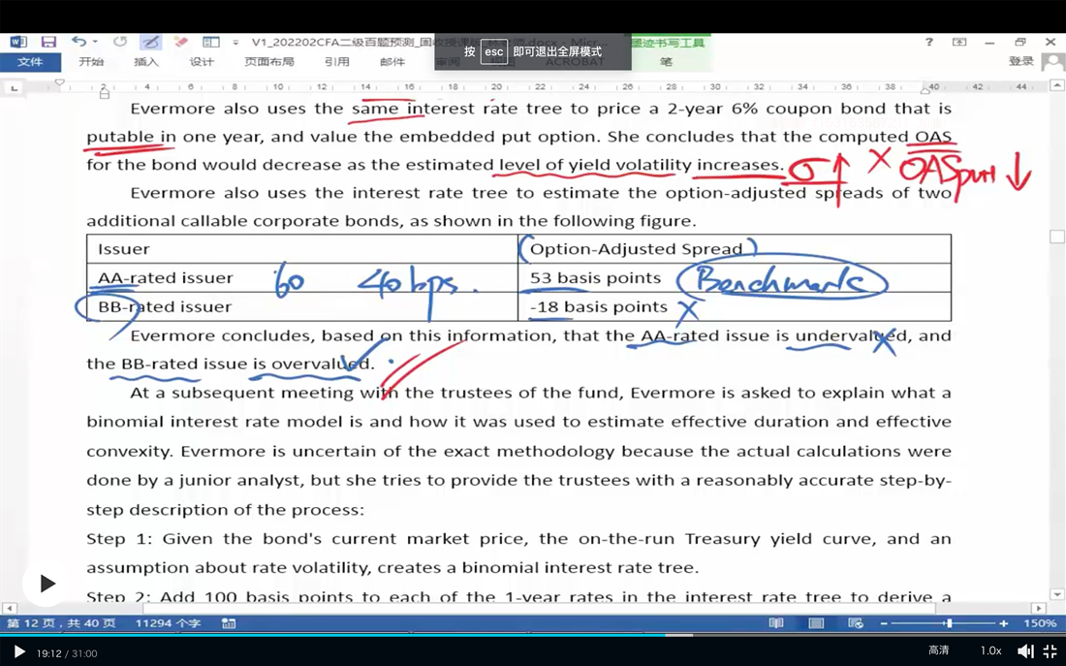1066x666 pixels.
Task: Switch to the 设计 tab
Action: pyautogui.click(x=202, y=62)
